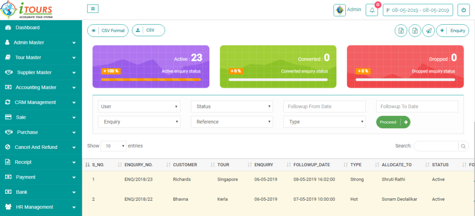The width and height of the screenshot is (475, 216).
Task: Click the first Excel export icon
Action: point(401,31)
